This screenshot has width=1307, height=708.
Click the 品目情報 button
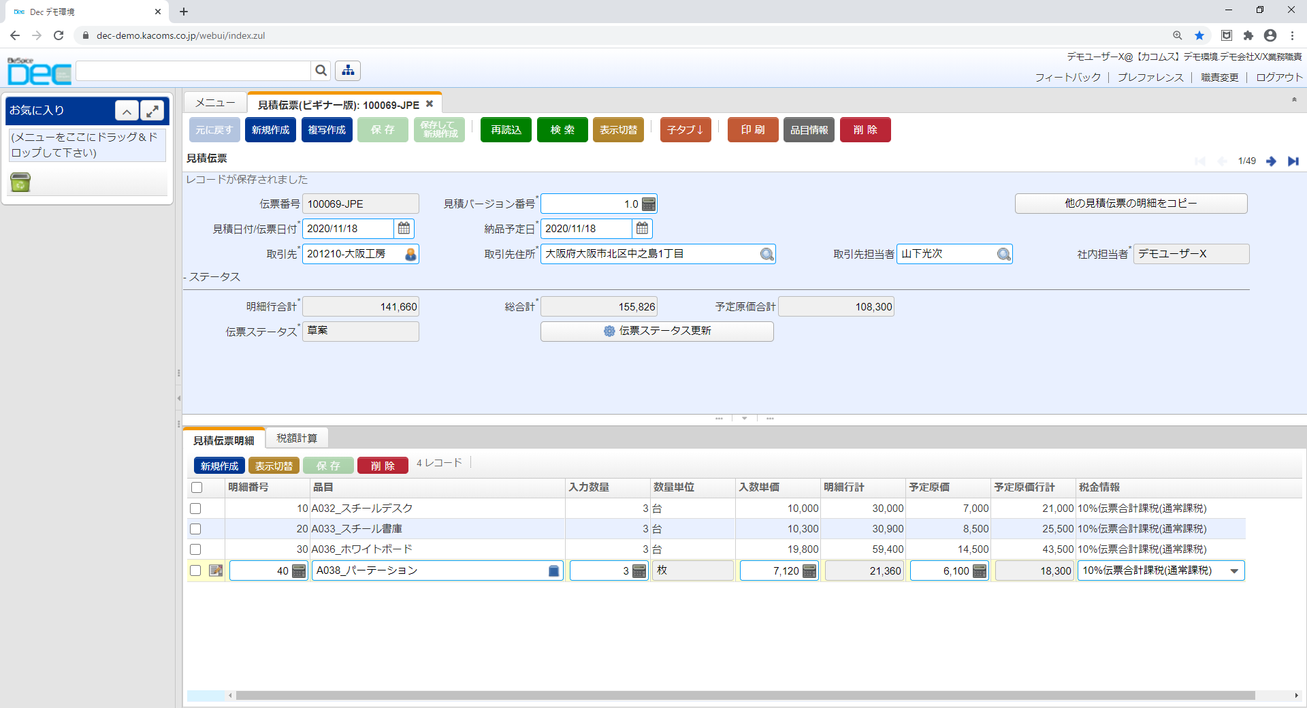(x=809, y=130)
